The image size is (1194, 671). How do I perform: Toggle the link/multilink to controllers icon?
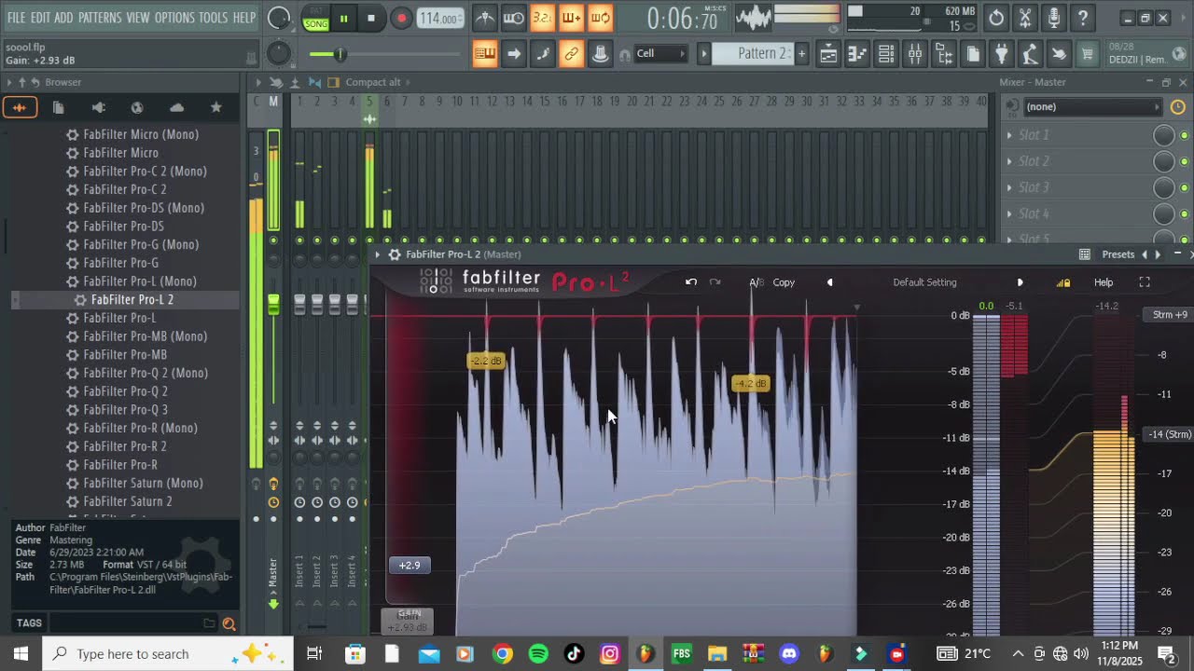571,54
